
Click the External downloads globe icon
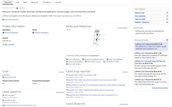point(3,20)
